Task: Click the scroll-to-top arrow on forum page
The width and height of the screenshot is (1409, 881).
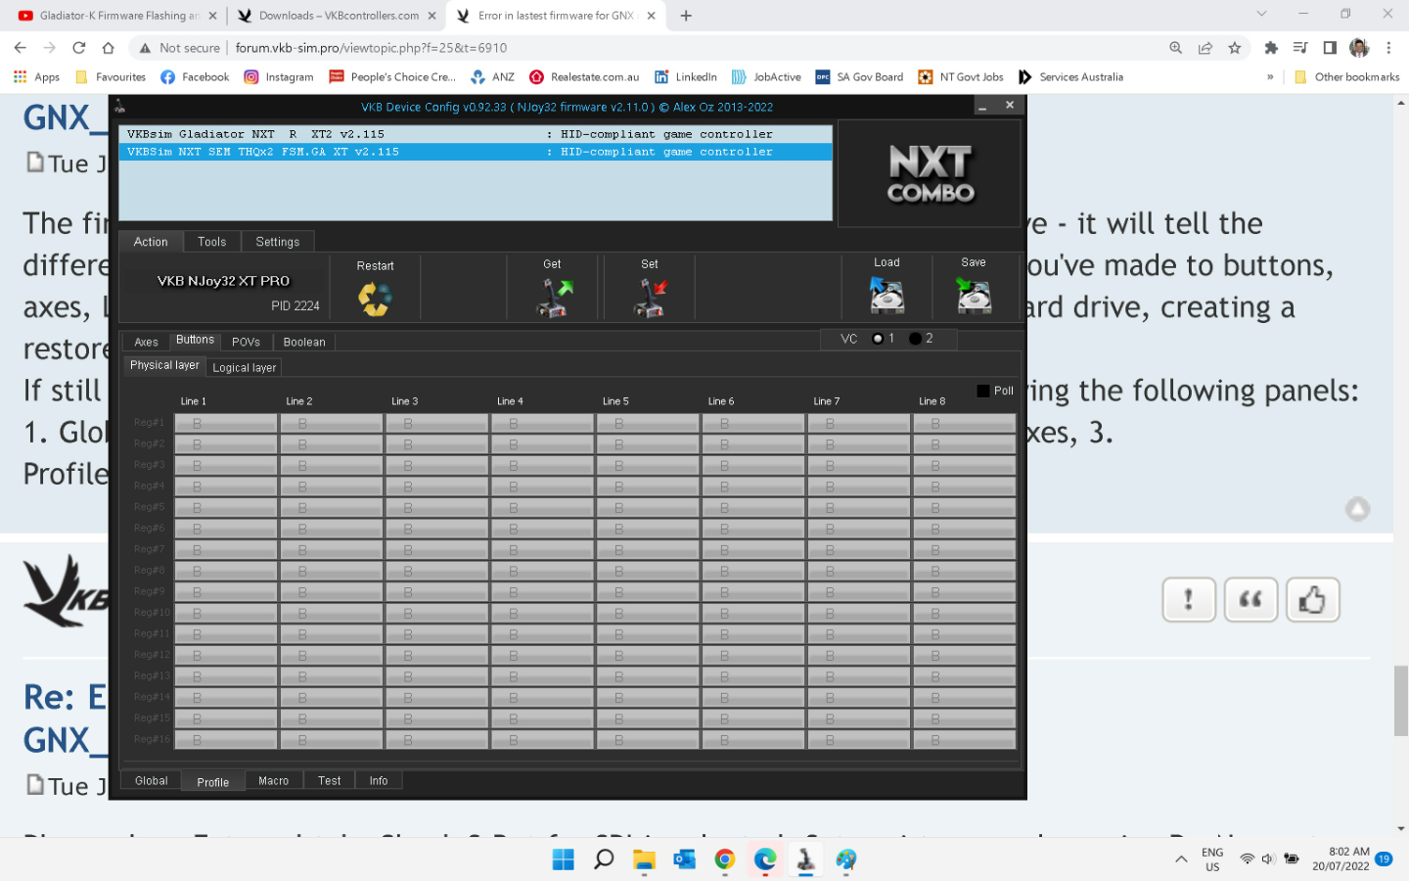Action: (1357, 509)
